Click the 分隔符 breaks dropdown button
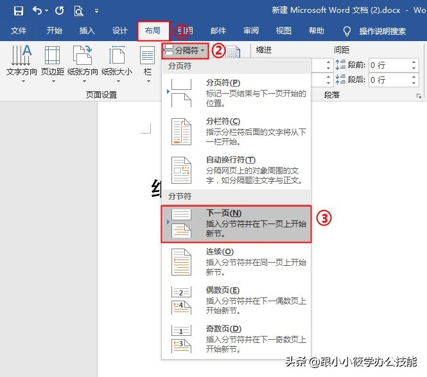The width and height of the screenshot is (427, 377). click(x=185, y=51)
